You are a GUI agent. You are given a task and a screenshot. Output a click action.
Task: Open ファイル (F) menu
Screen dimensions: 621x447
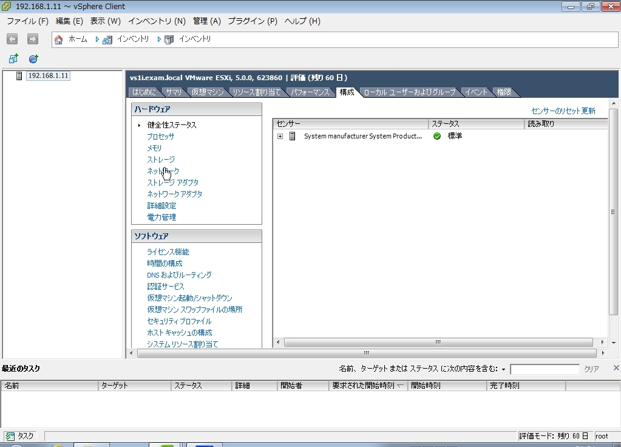28,21
